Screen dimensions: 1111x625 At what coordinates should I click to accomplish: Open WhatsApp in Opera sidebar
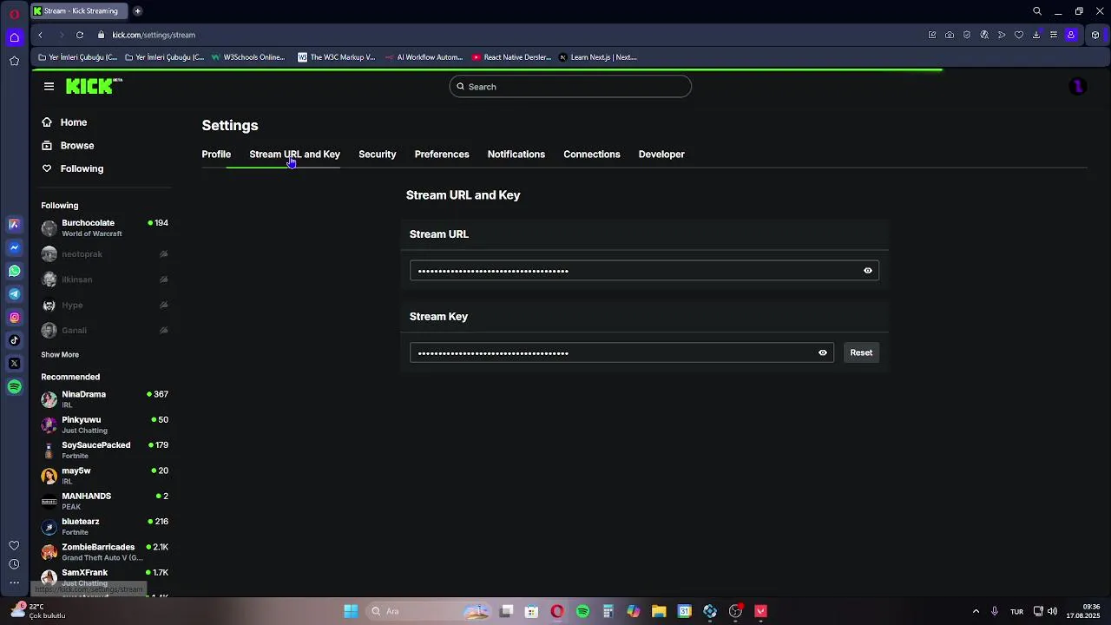pos(14,271)
